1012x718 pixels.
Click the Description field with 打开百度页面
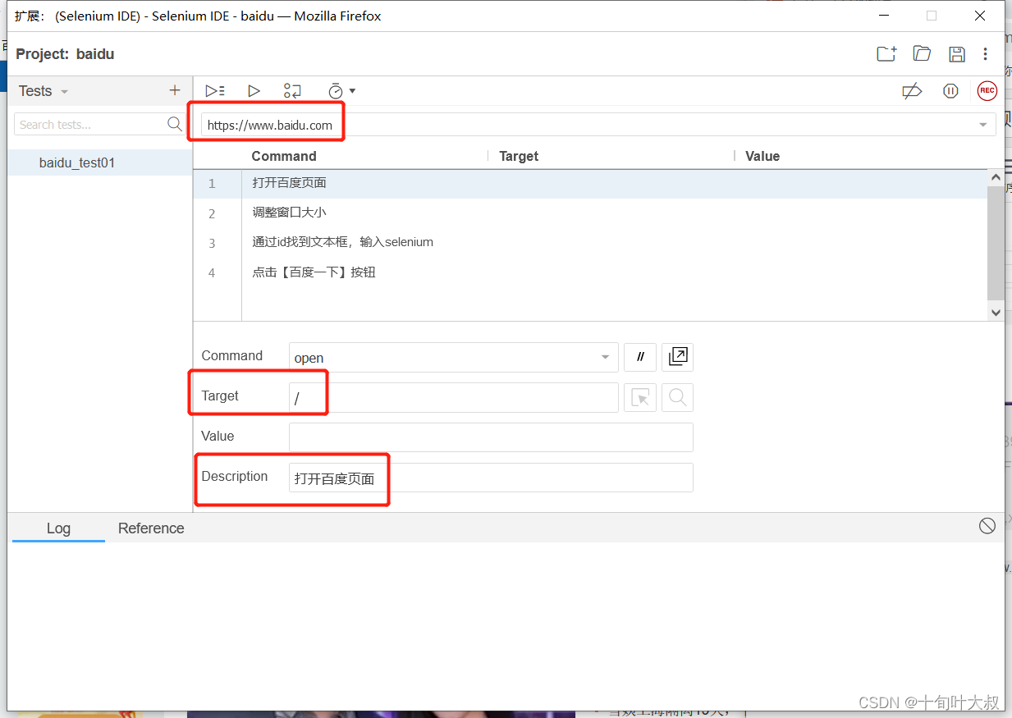point(492,478)
